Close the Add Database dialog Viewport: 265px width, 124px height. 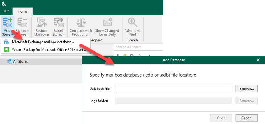(x=258, y=60)
